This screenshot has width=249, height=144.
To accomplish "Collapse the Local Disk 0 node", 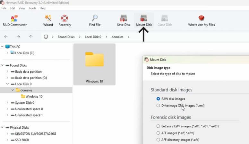I will pos(7,84).
